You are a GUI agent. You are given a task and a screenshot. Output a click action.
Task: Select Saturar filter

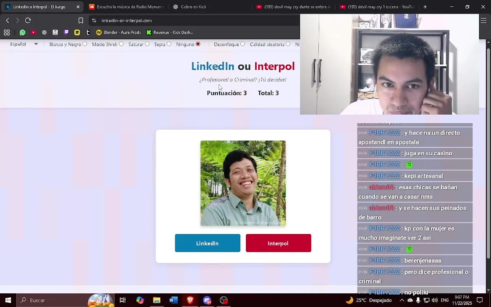tap(147, 44)
